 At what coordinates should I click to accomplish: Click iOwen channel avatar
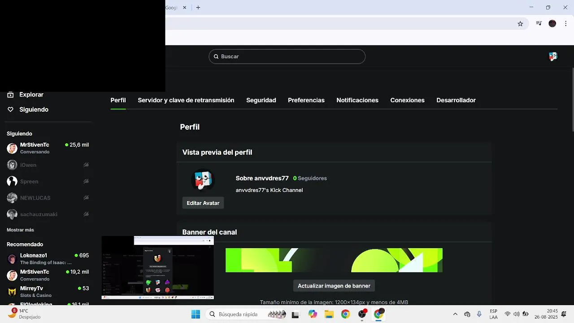12,165
